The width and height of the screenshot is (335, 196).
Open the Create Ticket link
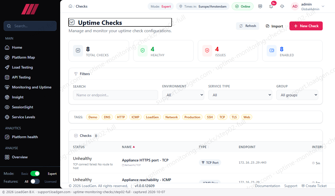314,186
